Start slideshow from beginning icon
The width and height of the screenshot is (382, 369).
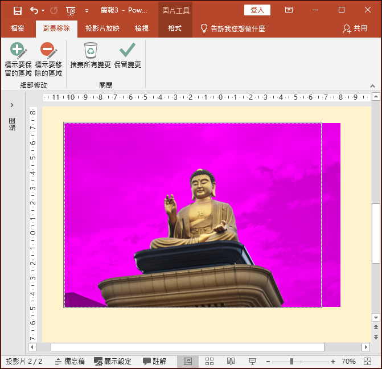(71, 11)
